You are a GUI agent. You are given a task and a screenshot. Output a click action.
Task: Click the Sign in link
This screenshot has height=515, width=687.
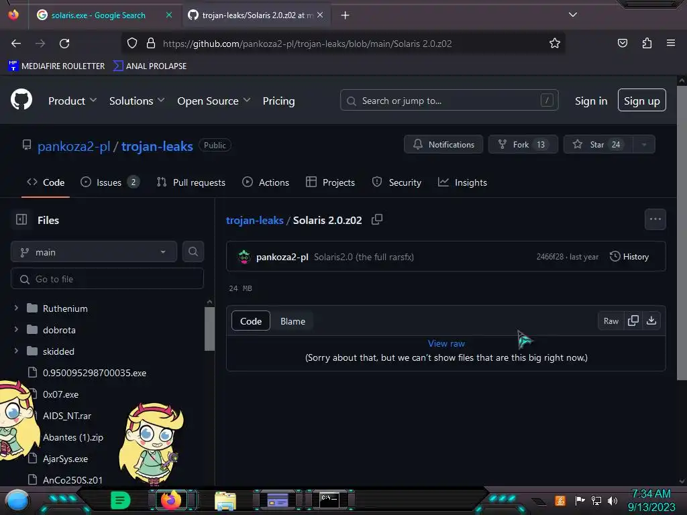[x=590, y=101]
